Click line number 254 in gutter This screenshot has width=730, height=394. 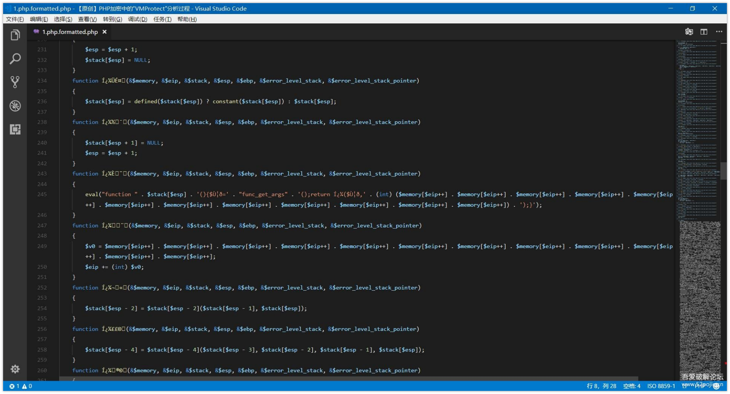pos(42,308)
